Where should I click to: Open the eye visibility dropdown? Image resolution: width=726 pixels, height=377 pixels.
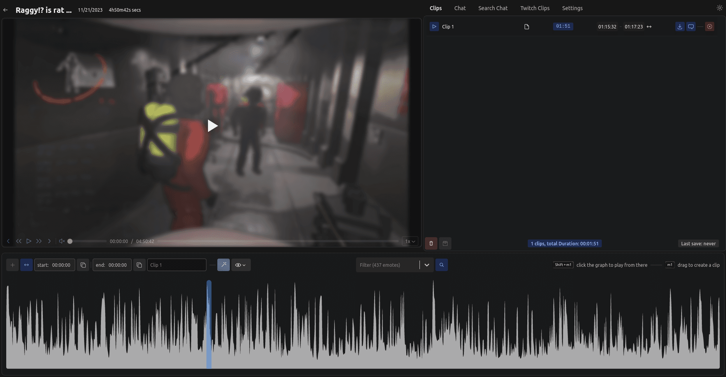(241, 265)
